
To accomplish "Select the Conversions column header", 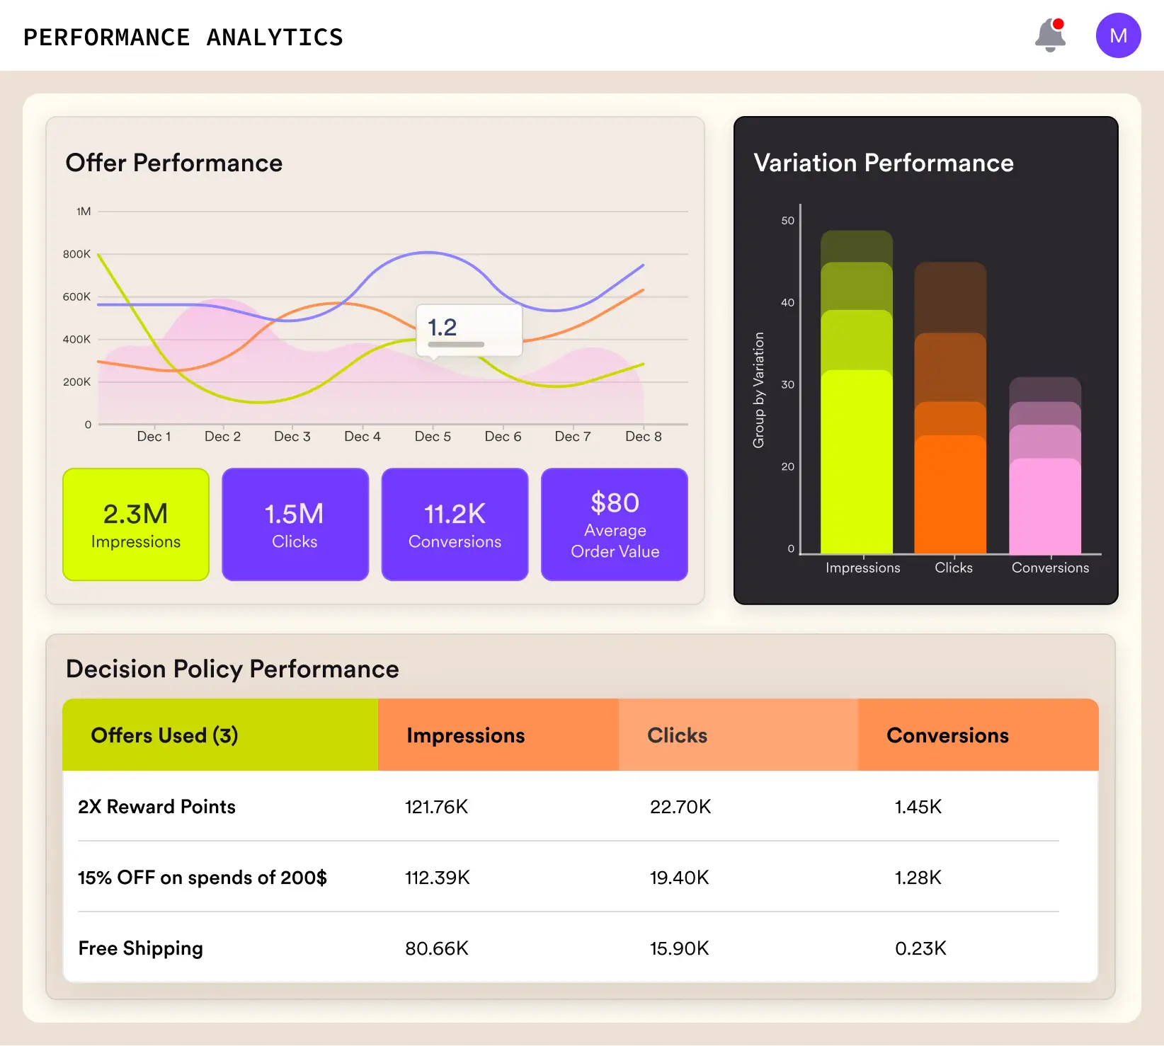I will [947, 735].
